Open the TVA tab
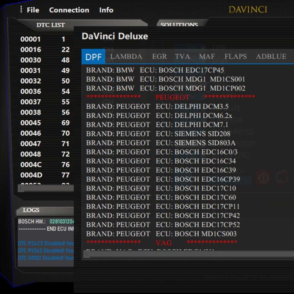Screen dimensions: 294x294 point(182,56)
